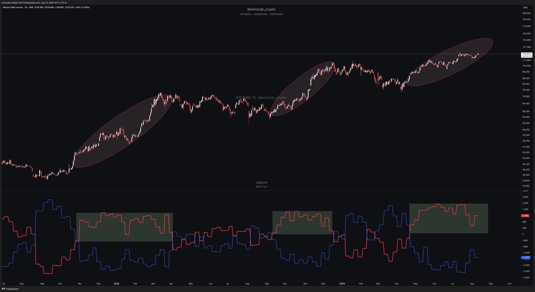The image size is (535, 292).
Task: Click the 200,000 price axis label
Action: pos(526,13)
